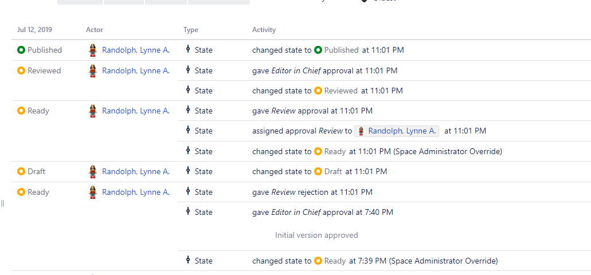This screenshot has width=591, height=275.
Task: Open Randolph, Lynne A. link in the Review rejection row
Action: pos(136,192)
